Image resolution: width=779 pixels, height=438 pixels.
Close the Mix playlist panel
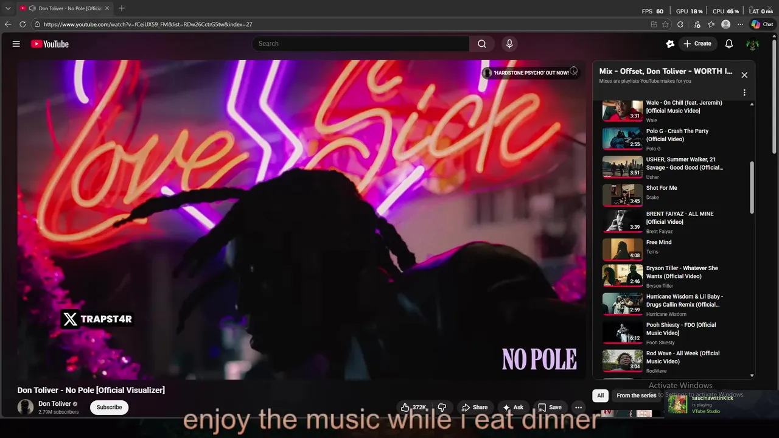point(744,75)
